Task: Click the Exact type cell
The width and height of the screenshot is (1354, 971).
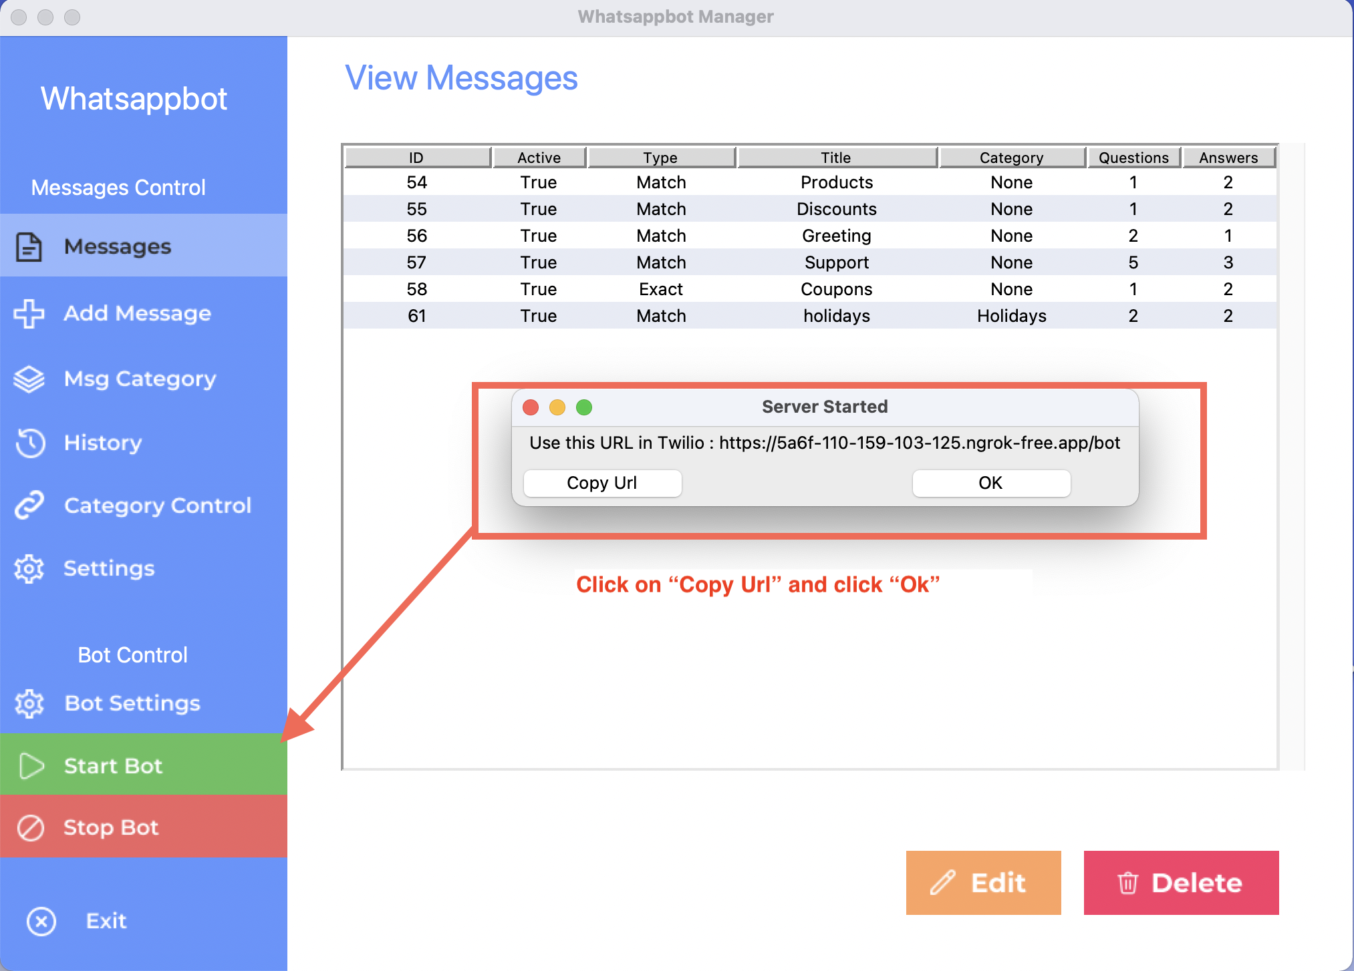Action: coord(661,289)
